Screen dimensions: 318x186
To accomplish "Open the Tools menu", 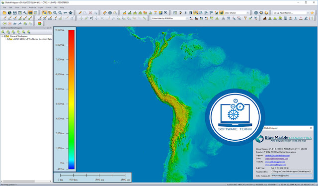I will (x=24, y=7).
